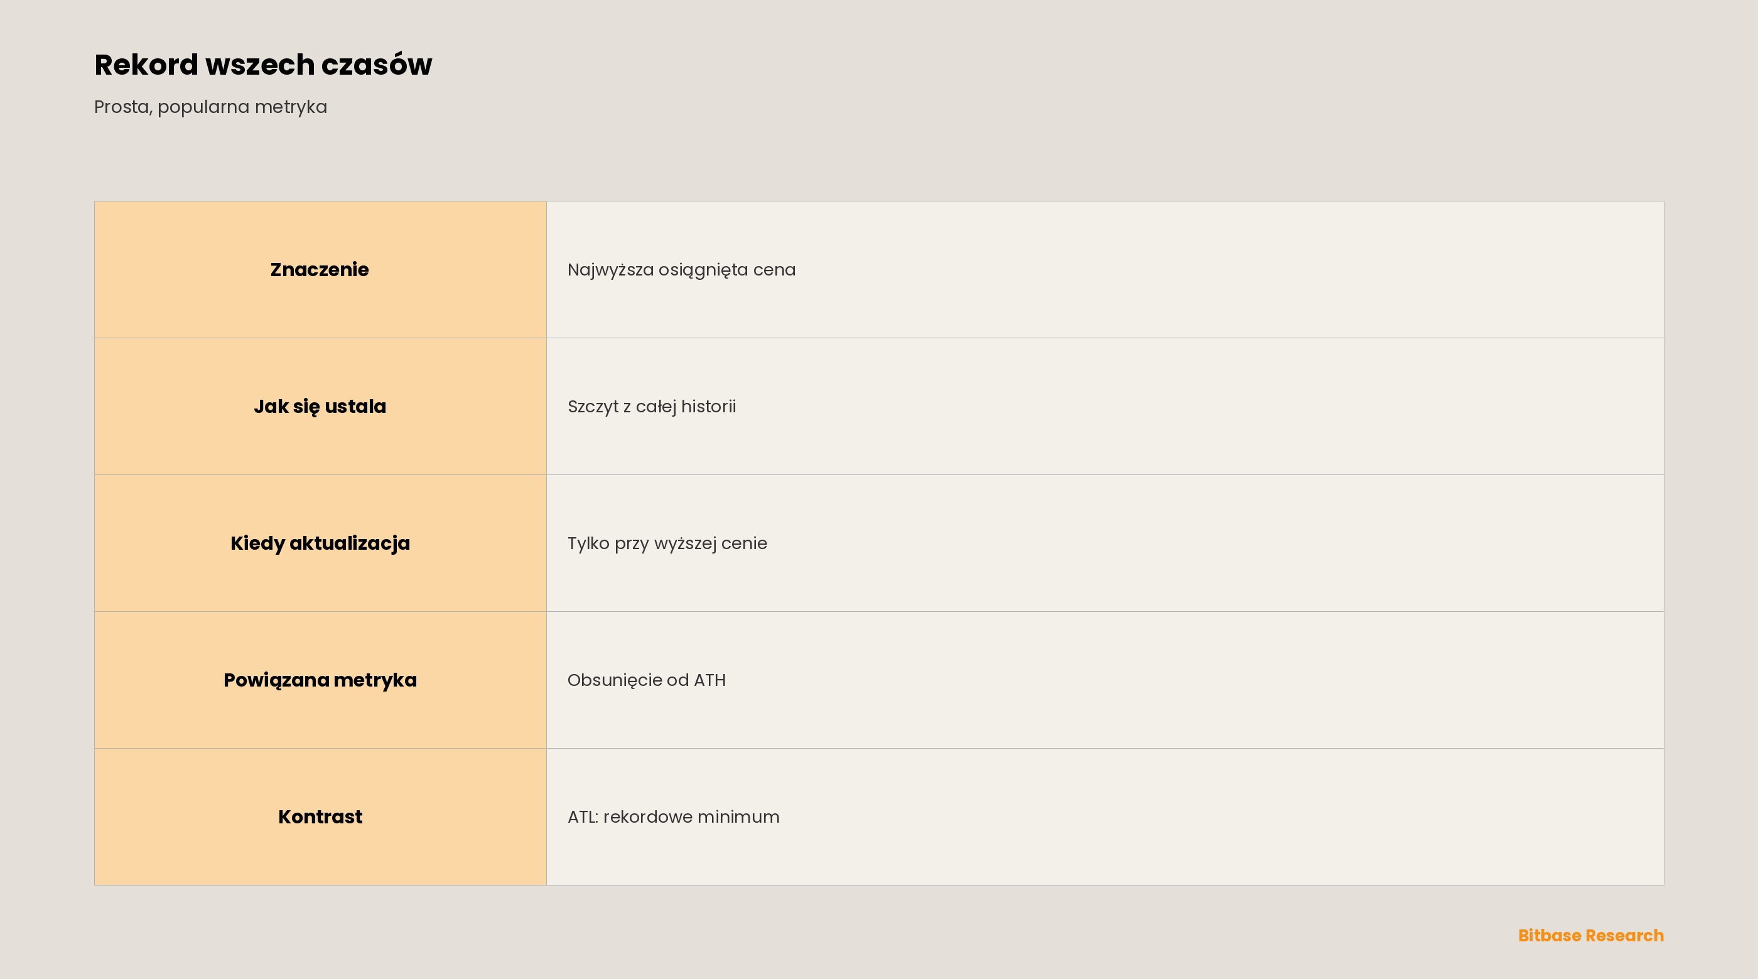
Task: Click the 'Bitbase Research' footer label
Action: 1591,935
